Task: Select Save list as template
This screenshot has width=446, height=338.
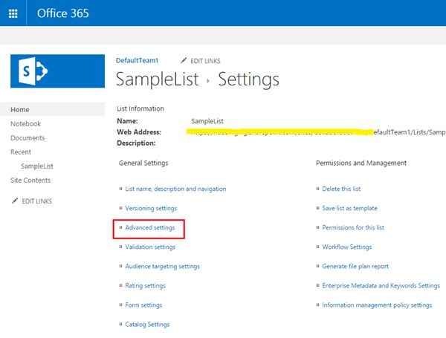Action: click(349, 208)
